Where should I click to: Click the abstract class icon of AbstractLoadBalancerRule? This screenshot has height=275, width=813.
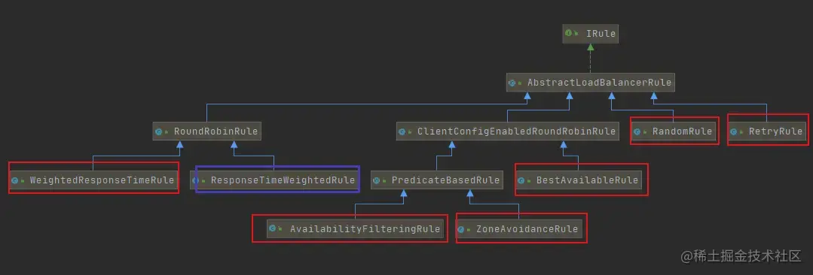click(512, 83)
